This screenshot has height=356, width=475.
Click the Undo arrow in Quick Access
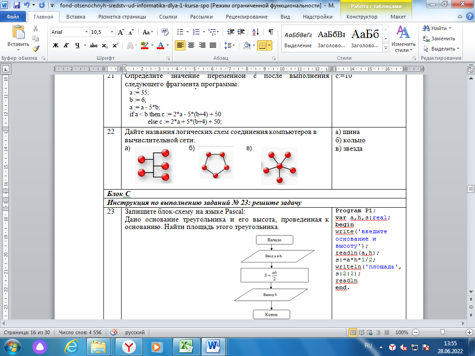(x=27, y=5)
